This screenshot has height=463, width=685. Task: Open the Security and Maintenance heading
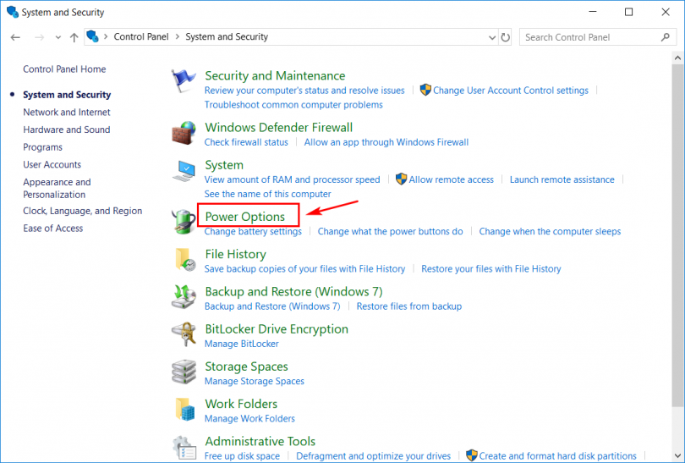(275, 76)
